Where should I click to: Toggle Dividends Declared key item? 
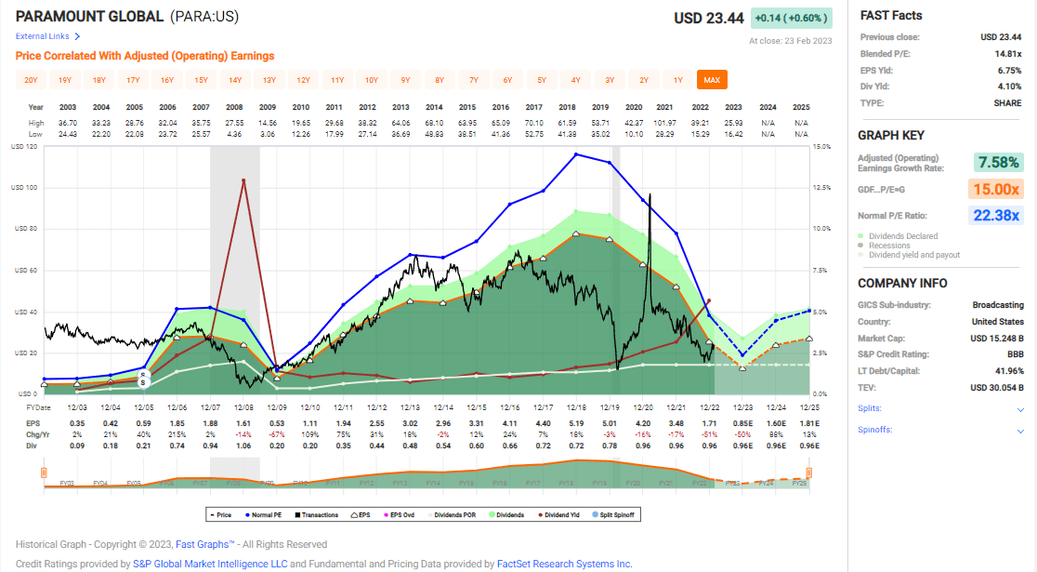coord(898,236)
